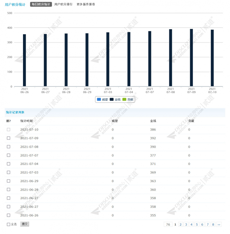Check the 2021-07-07 row checkbox
The image size is (230, 234).
pyautogui.click(x=9, y=155)
